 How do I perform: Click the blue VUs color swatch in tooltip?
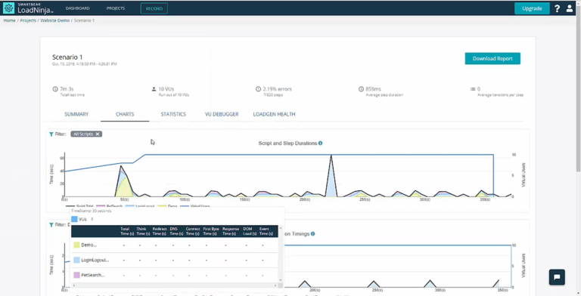74,220
